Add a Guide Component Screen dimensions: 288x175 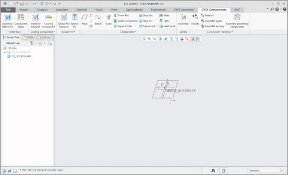point(126,21)
